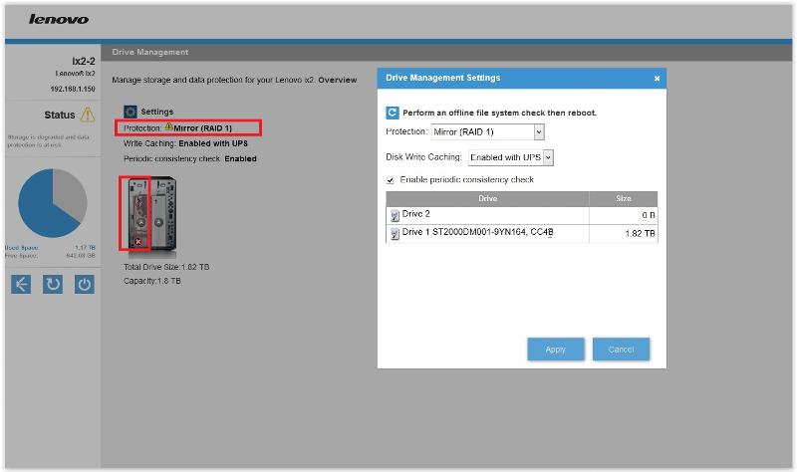Click the storage usage pie chart
Screen dimensions: 797x472
[x=53, y=203]
